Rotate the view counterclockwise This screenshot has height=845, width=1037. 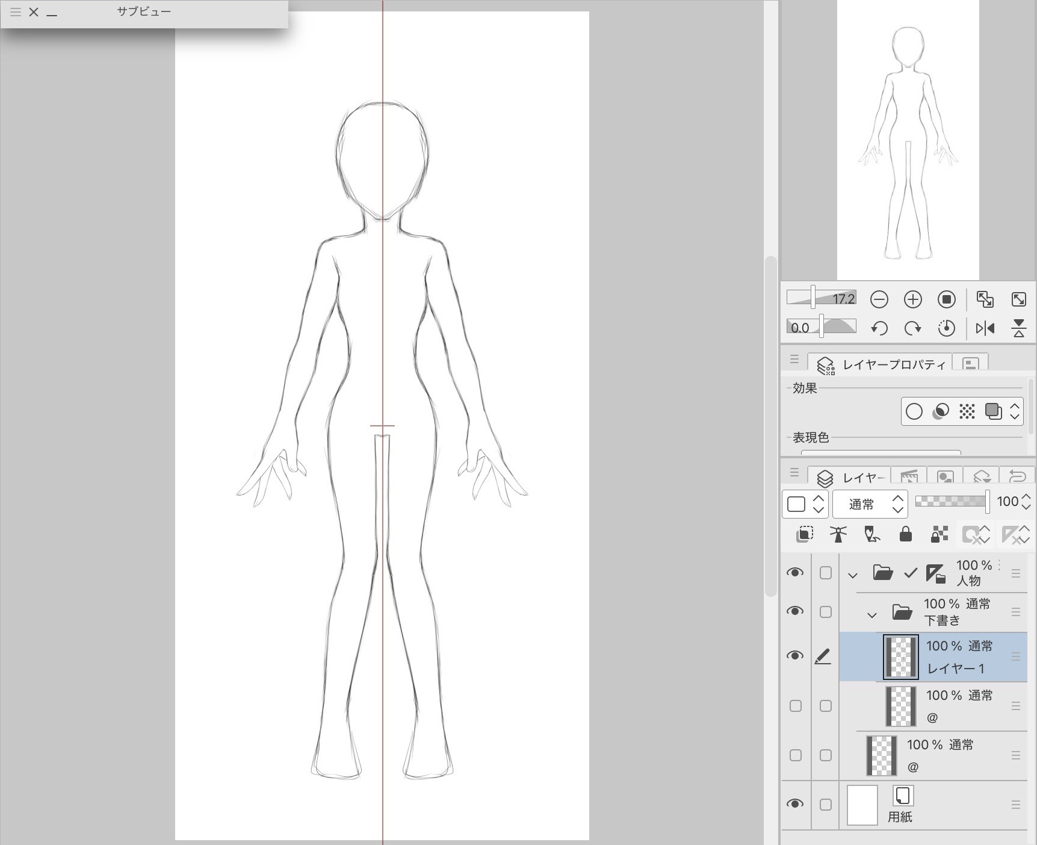click(879, 328)
